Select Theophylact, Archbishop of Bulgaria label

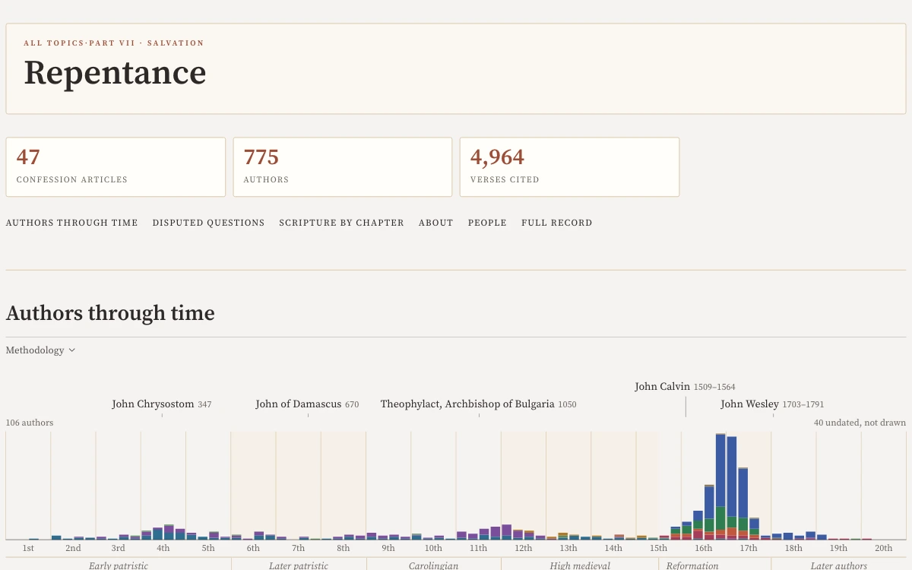pos(479,404)
